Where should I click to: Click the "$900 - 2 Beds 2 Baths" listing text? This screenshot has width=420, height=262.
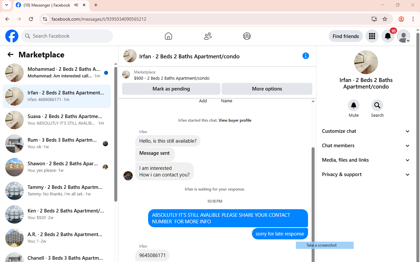tap(172, 78)
